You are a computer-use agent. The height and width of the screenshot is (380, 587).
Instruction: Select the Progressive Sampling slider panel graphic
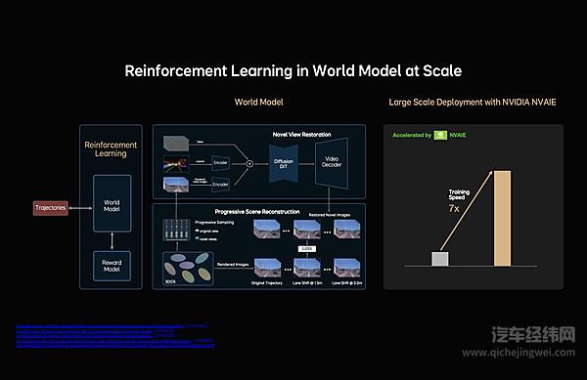(x=176, y=230)
